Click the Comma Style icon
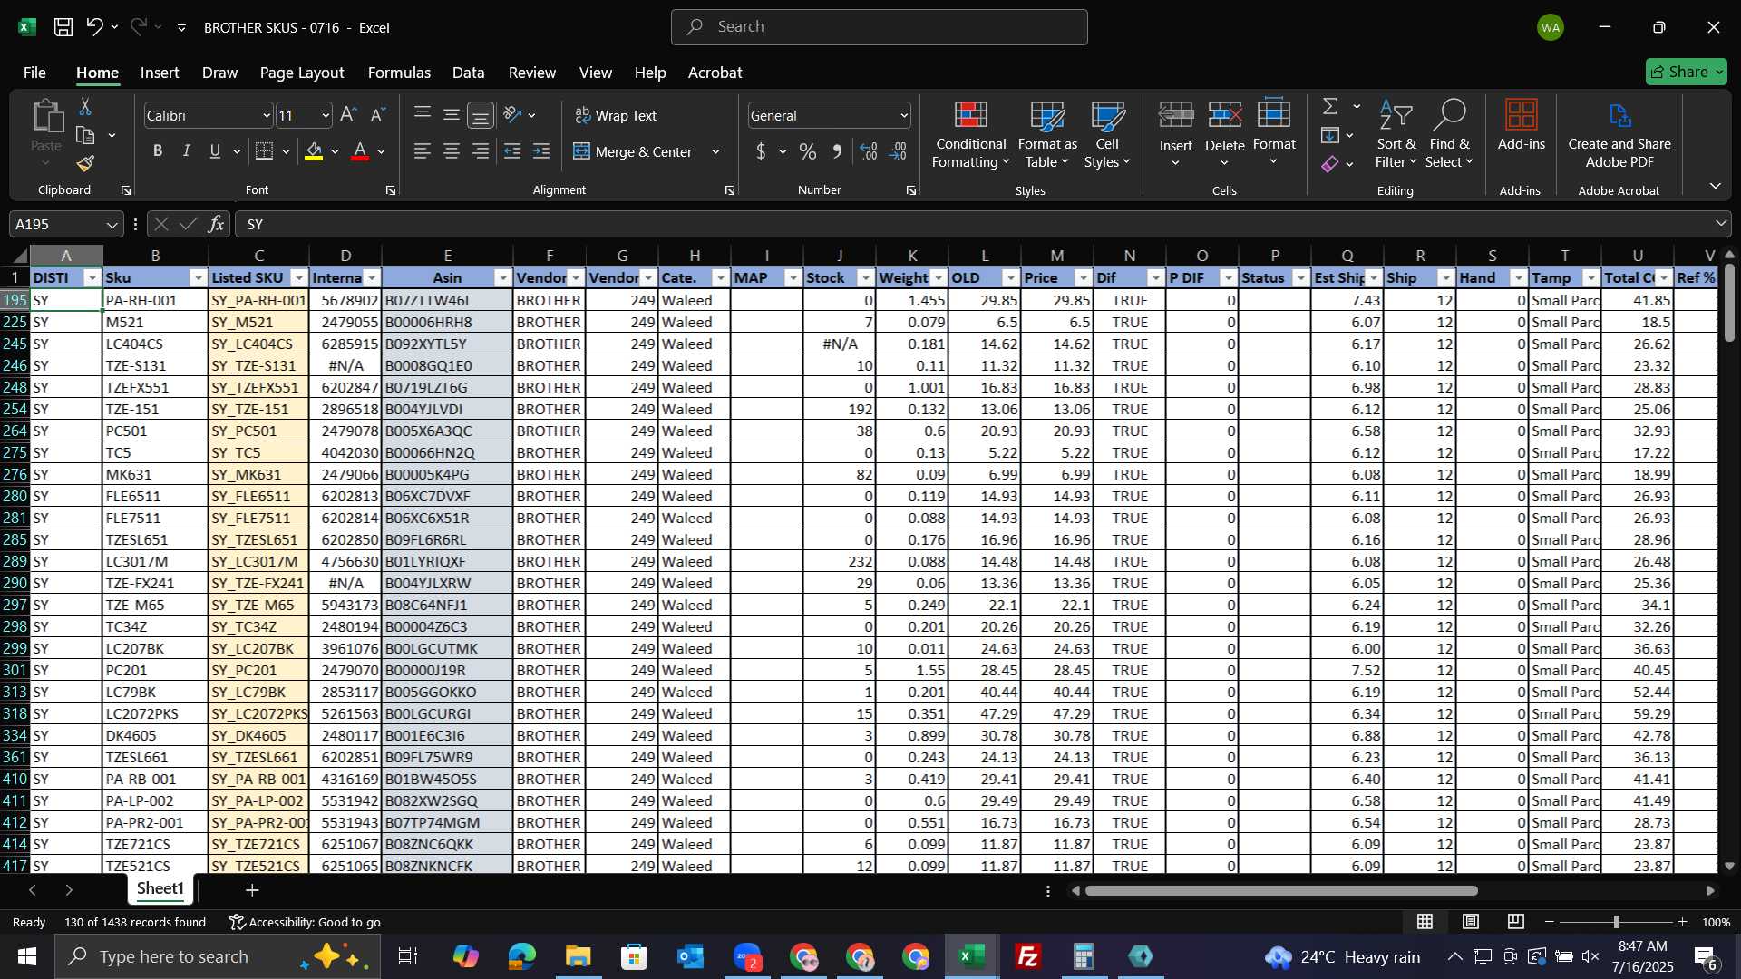Viewport: 1741px width, 979px height. point(837,151)
